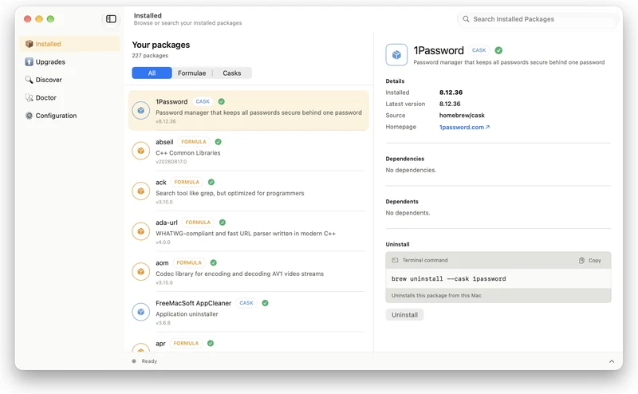
Task: Open the 1password.com homepage link
Action: 464,127
